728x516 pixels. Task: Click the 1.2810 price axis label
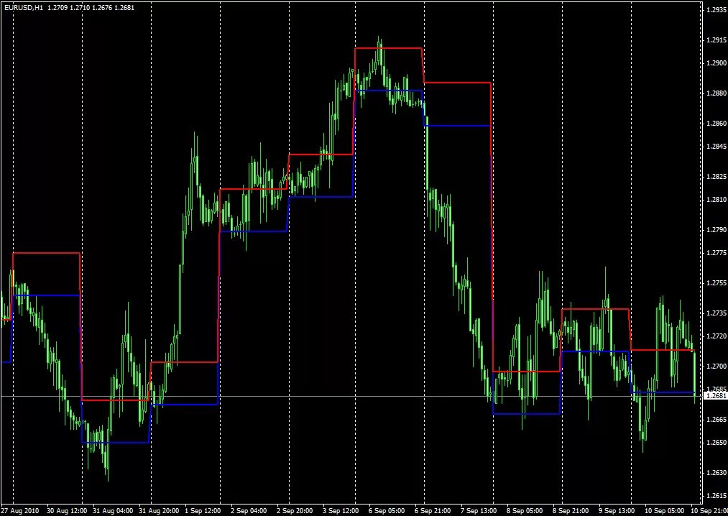click(717, 200)
